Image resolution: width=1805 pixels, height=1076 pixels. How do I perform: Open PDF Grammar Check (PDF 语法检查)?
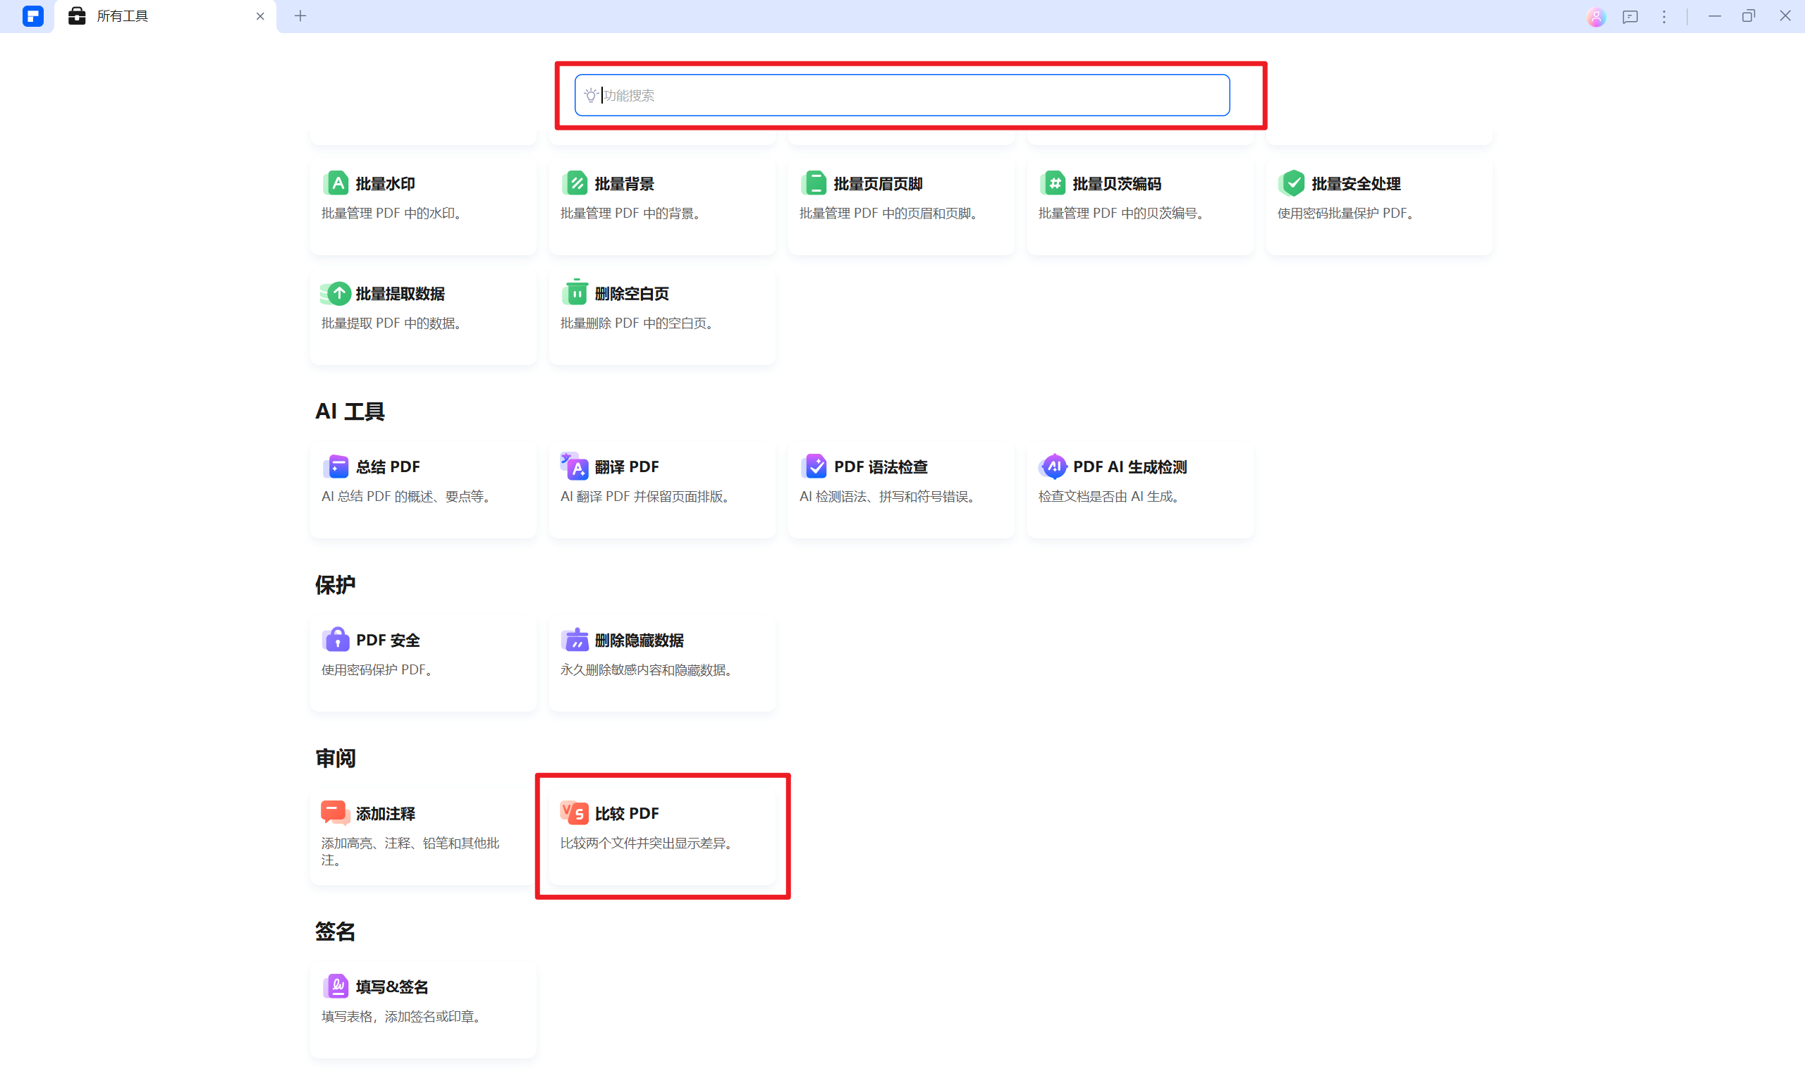[x=880, y=467]
